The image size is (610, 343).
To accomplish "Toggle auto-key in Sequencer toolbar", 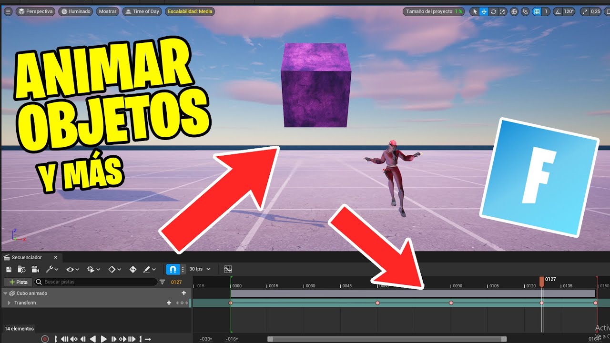I will 133,269.
